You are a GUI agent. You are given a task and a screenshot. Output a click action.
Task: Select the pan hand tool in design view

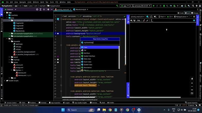192,79
